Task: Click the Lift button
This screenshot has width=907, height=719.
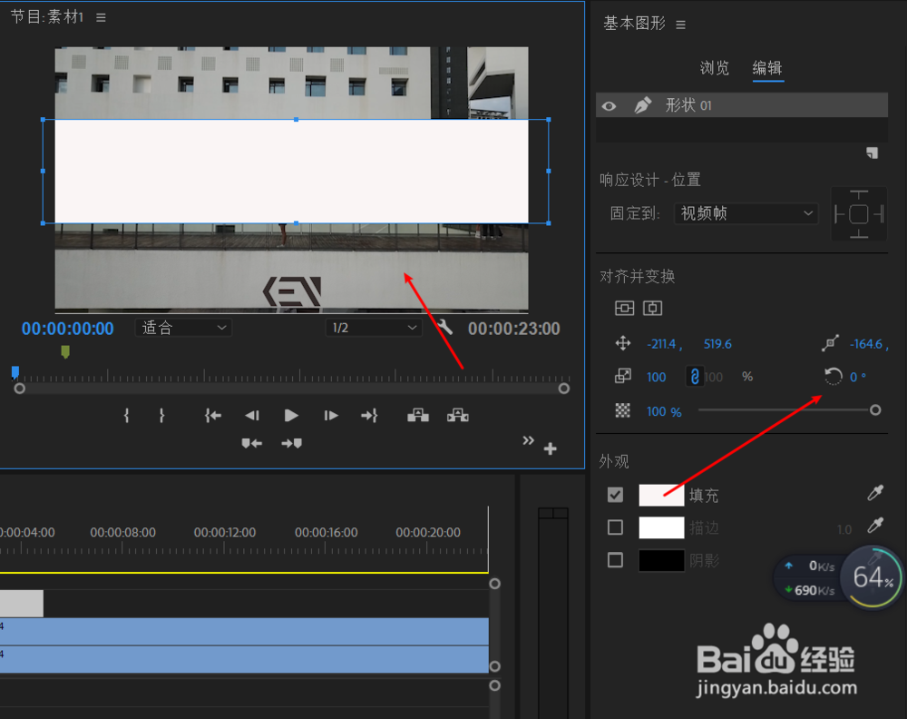Action: point(418,415)
